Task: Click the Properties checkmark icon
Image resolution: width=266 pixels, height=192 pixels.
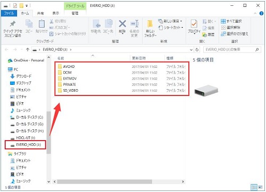Action: [194, 24]
